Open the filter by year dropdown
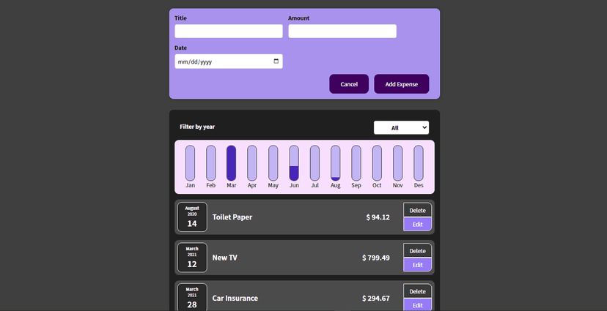This screenshot has width=607, height=311. [401, 127]
